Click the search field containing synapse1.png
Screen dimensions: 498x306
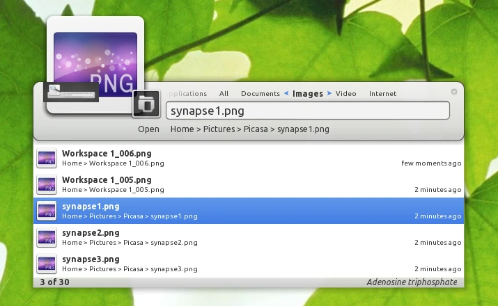[306, 111]
